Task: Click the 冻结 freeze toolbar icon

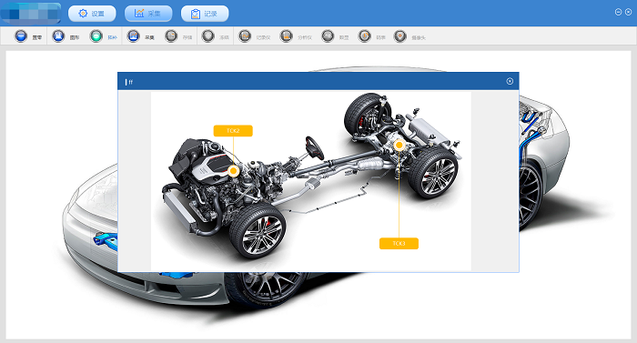Action: (208, 36)
